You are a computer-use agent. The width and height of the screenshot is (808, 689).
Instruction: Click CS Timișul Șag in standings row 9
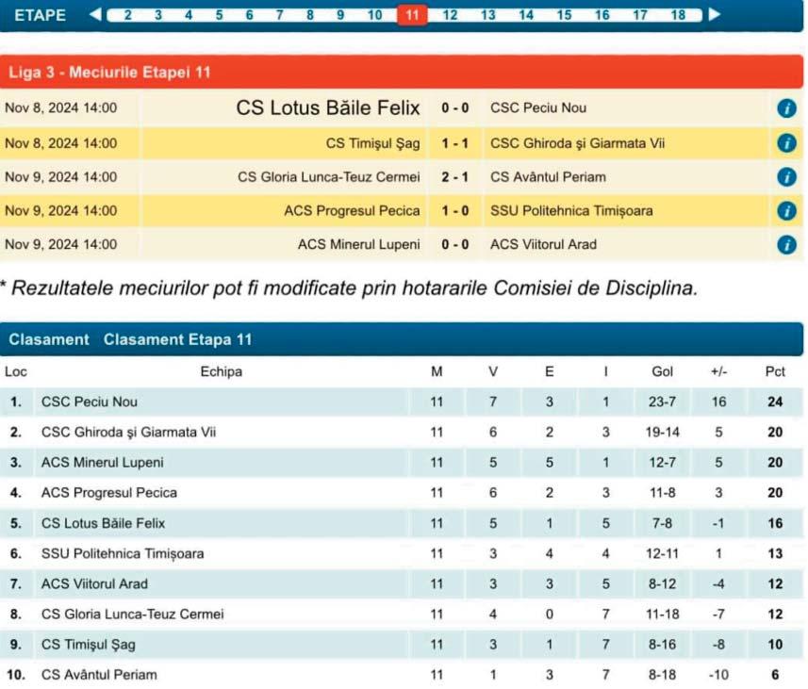click(88, 645)
